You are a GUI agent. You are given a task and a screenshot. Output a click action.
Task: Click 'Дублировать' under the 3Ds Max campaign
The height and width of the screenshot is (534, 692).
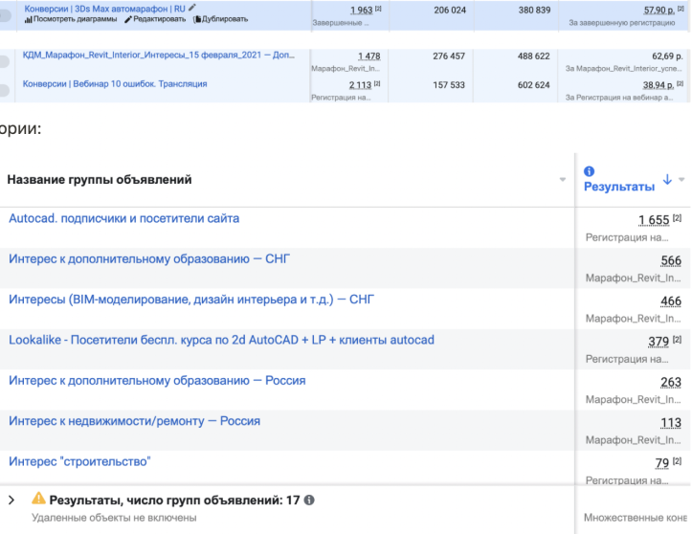pyautogui.click(x=220, y=19)
